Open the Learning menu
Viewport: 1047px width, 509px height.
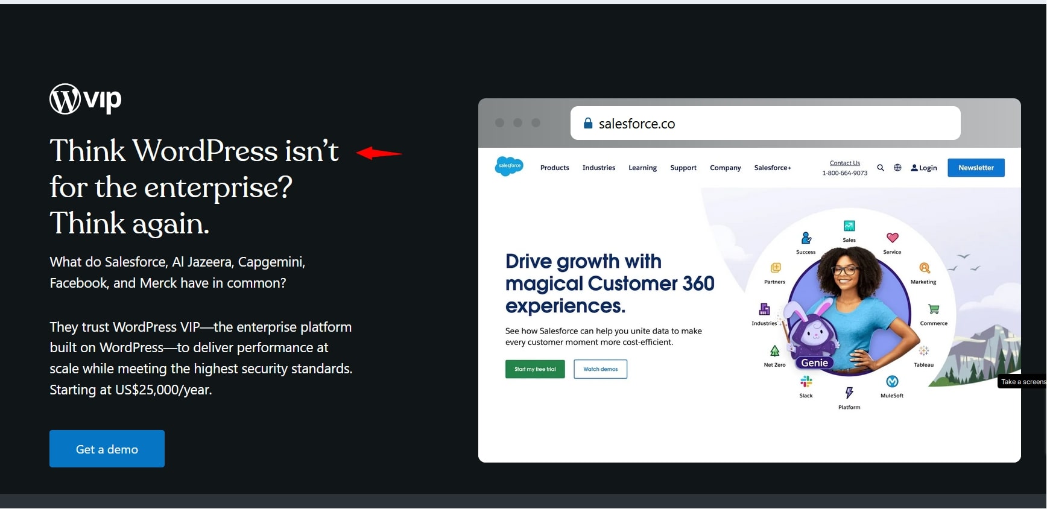coord(642,168)
